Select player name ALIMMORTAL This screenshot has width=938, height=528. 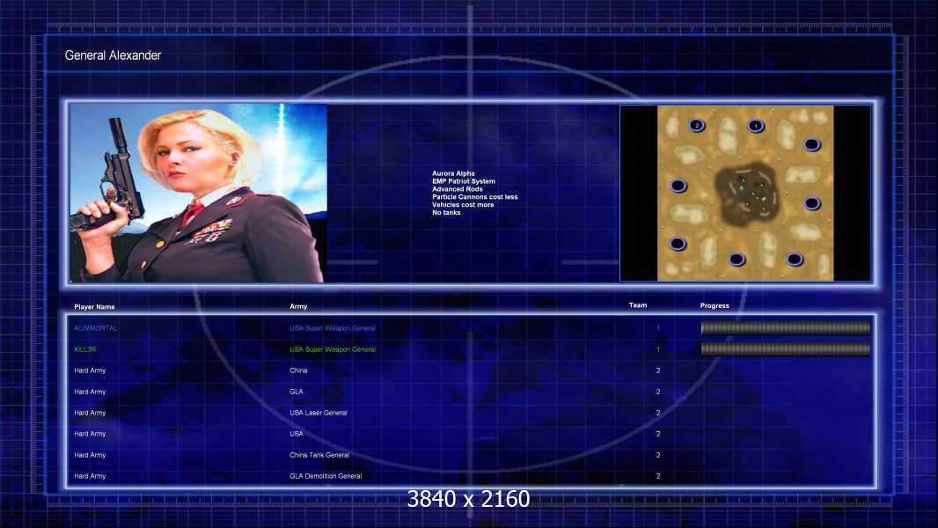(96, 328)
